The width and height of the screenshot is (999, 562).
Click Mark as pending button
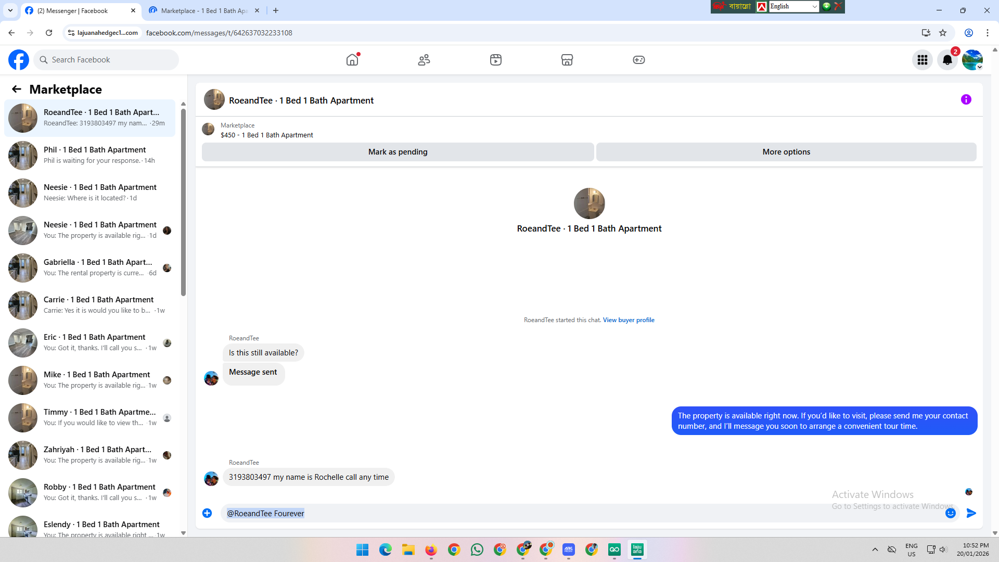pos(398,152)
